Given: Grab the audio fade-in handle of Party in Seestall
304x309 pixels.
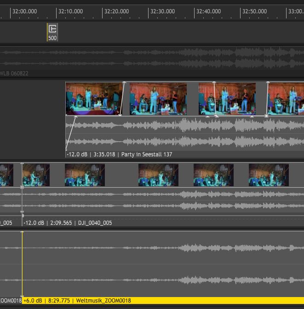Looking at the screenshot, I should 76,117.
